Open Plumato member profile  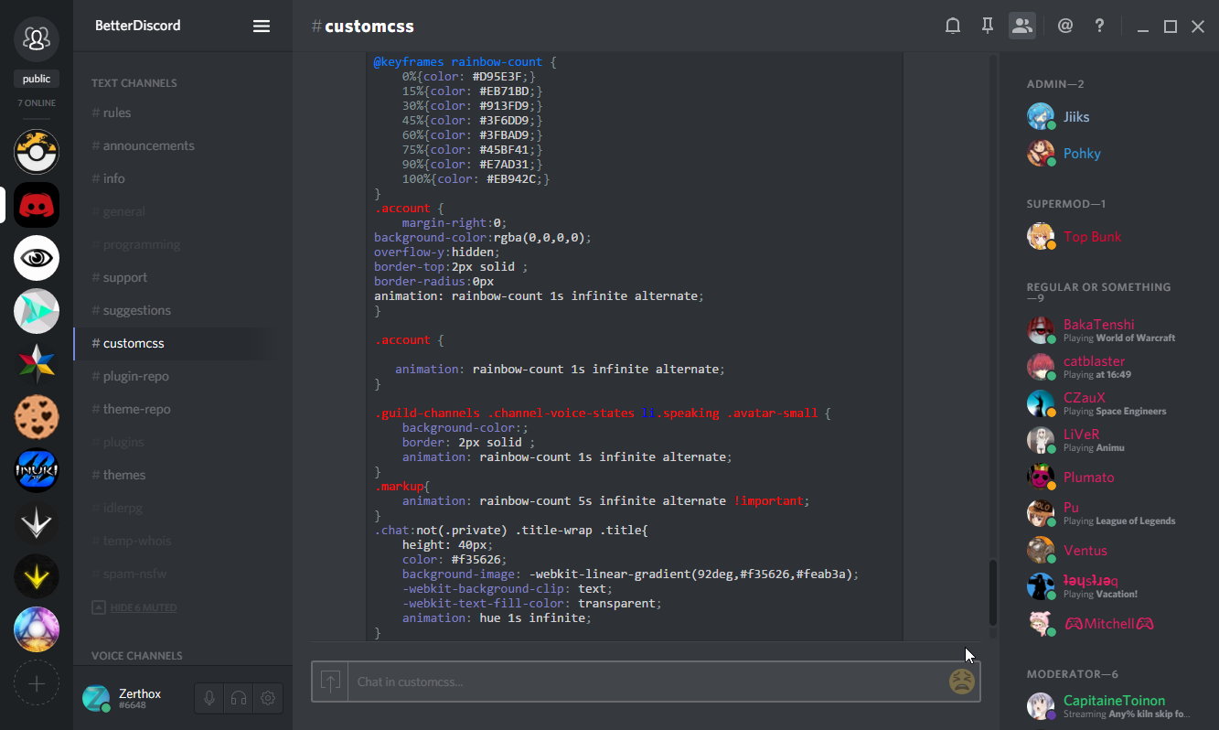pos(1109,477)
